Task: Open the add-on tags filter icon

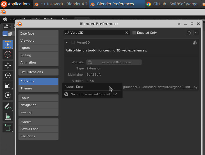Action: pos(189,33)
